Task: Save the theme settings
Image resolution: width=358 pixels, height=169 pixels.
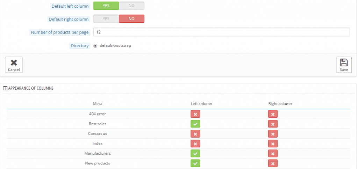Action: point(344,65)
